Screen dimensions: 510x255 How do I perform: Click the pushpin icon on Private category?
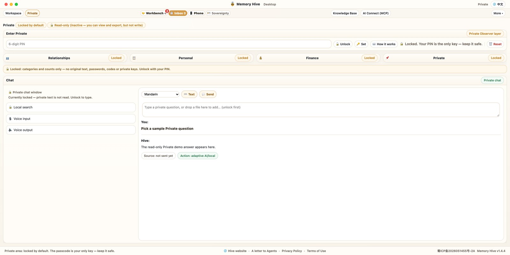tap(387, 58)
